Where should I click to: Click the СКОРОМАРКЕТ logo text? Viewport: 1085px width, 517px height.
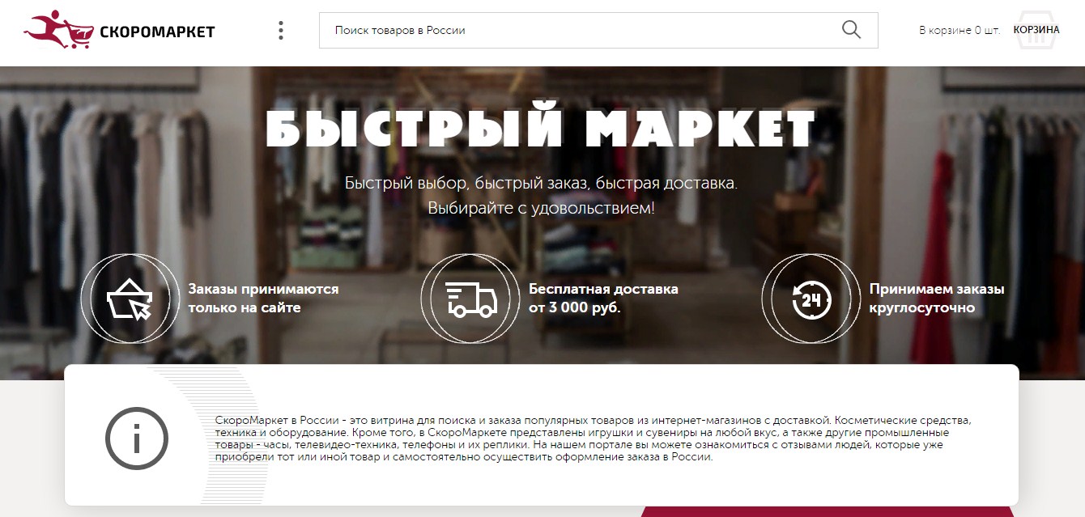coord(157,32)
